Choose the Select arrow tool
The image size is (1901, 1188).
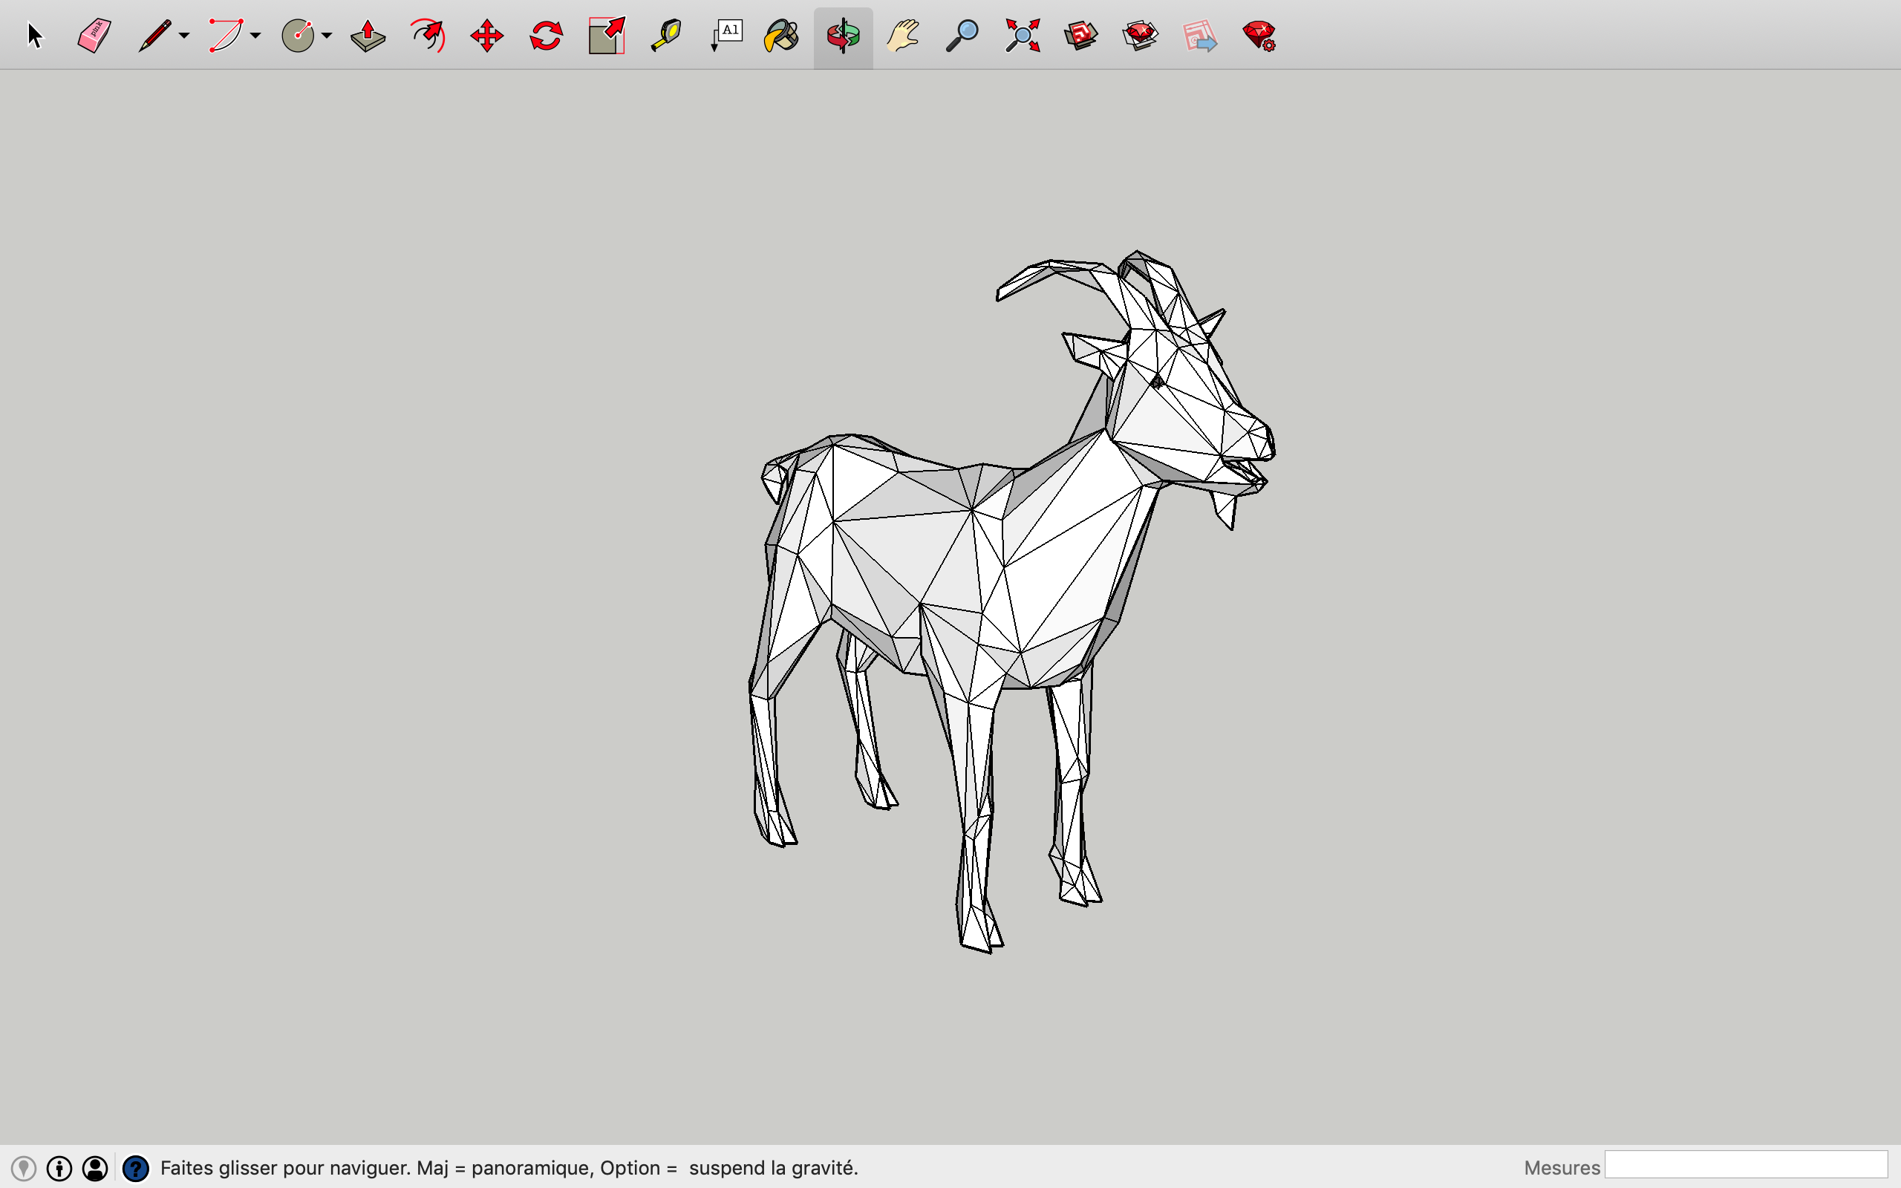36,36
